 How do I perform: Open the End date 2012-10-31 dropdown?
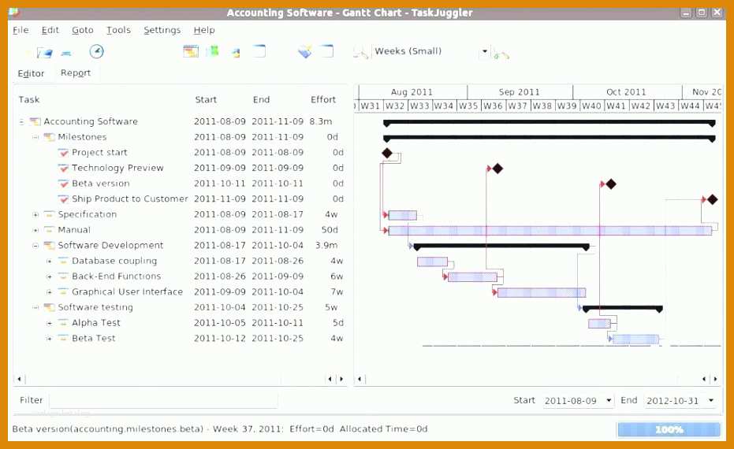[711, 400]
